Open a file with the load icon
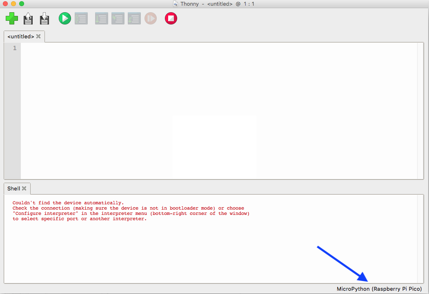This screenshot has width=429, height=294. [28, 19]
